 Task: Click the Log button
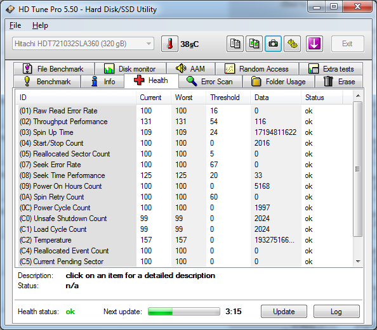[336, 312]
